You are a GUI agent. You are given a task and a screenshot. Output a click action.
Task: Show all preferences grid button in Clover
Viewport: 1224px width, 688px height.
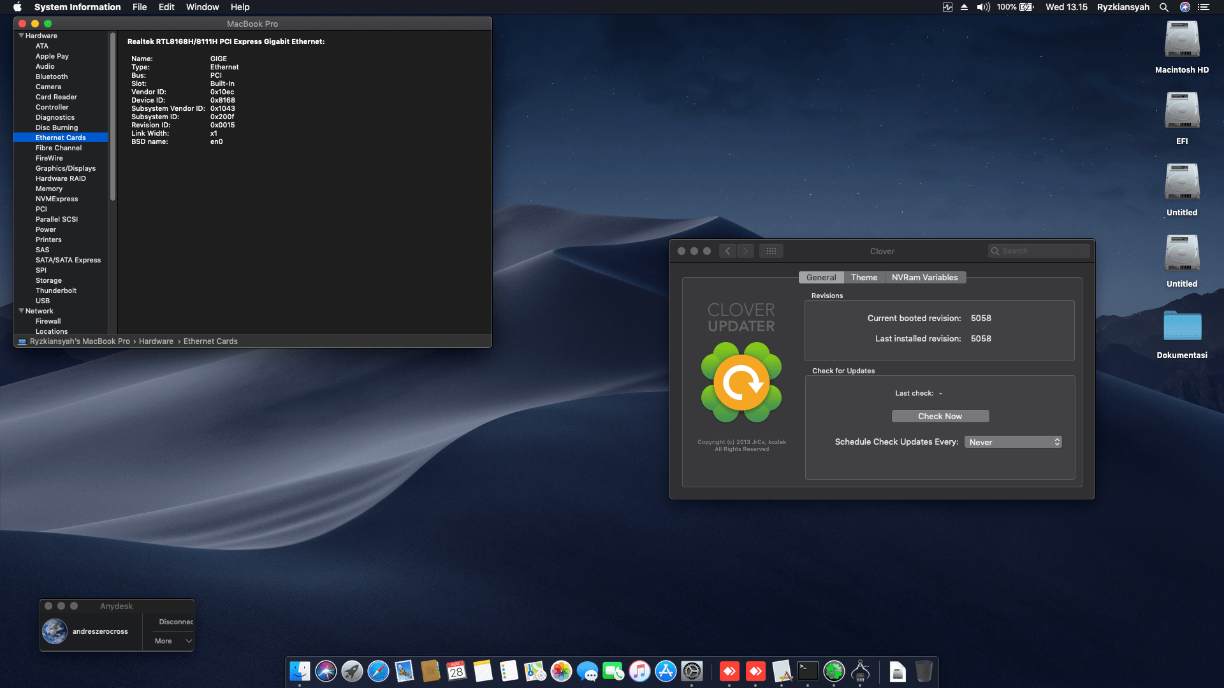771,251
